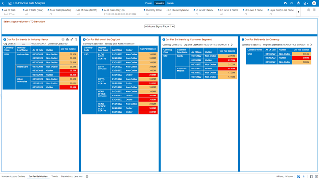Open the export/share icon in the header
319x179 pixels.
click(x=298, y=3)
